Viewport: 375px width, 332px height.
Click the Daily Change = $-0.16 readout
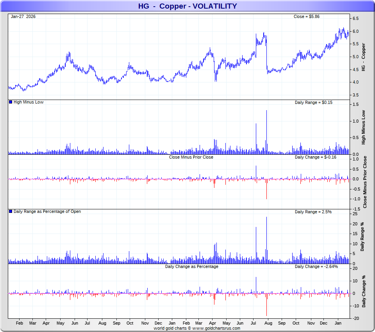pyautogui.click(x=316, y=157)
